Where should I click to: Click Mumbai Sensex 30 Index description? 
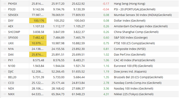(143, 15)
